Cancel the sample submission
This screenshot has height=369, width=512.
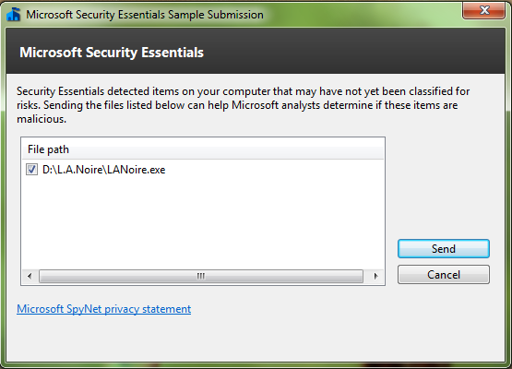(444, 275)
